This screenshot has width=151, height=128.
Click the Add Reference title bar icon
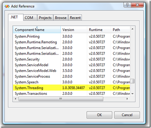coord(7,6)
